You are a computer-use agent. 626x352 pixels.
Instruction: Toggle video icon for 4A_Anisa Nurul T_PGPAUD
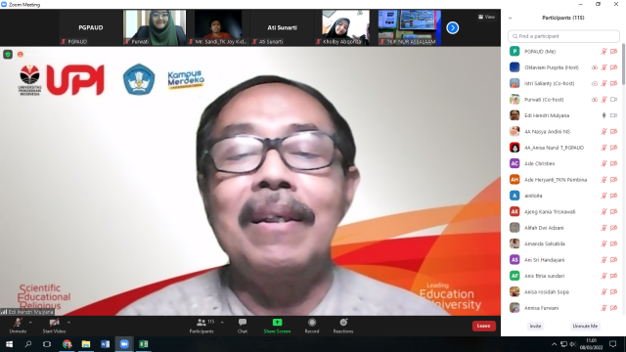(614, 148)
